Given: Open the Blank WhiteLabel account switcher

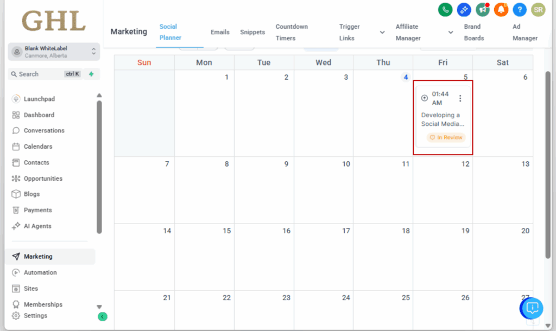Looking at the screenshot, I should coord(54,52).
